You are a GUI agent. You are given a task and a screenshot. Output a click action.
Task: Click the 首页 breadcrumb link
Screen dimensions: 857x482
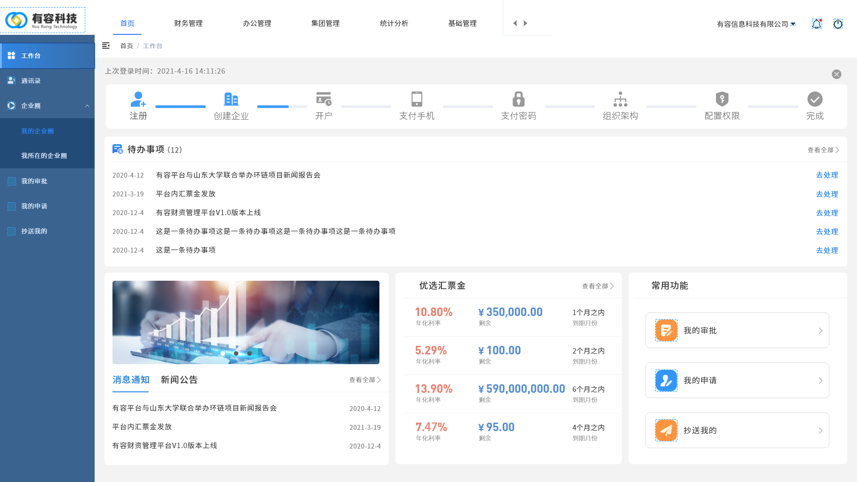126,46
